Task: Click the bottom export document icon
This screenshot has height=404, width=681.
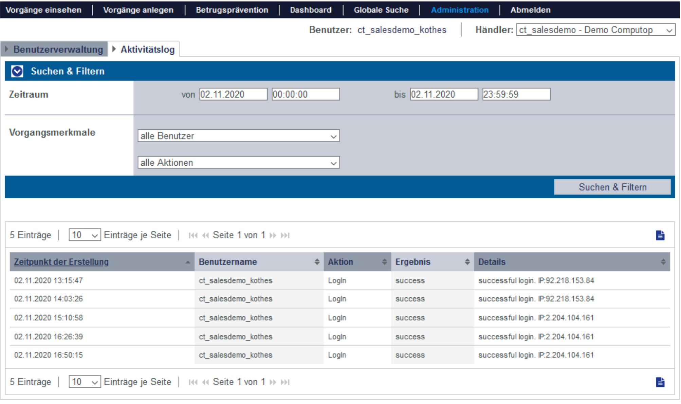Action: tap(660, 382)
